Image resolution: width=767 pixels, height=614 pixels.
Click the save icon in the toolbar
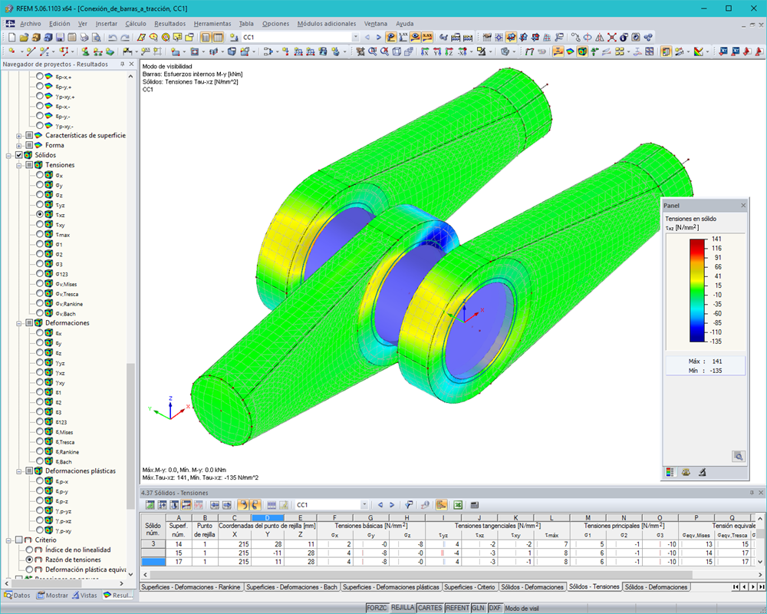pos(59,36)
